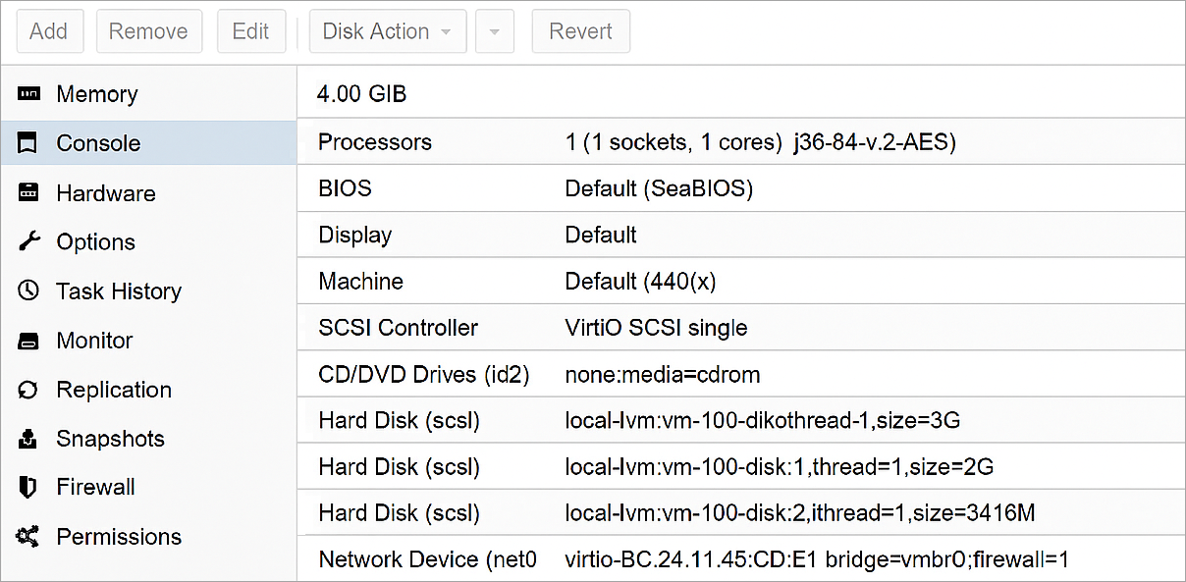The width and height of the screenshot is (1186, 582).
Task: Open the Disk Action dropdown
Action: point(379,30)
